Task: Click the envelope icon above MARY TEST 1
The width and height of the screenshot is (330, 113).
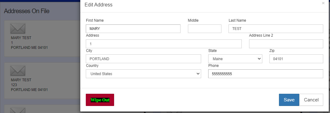Action: pos(18,28)
